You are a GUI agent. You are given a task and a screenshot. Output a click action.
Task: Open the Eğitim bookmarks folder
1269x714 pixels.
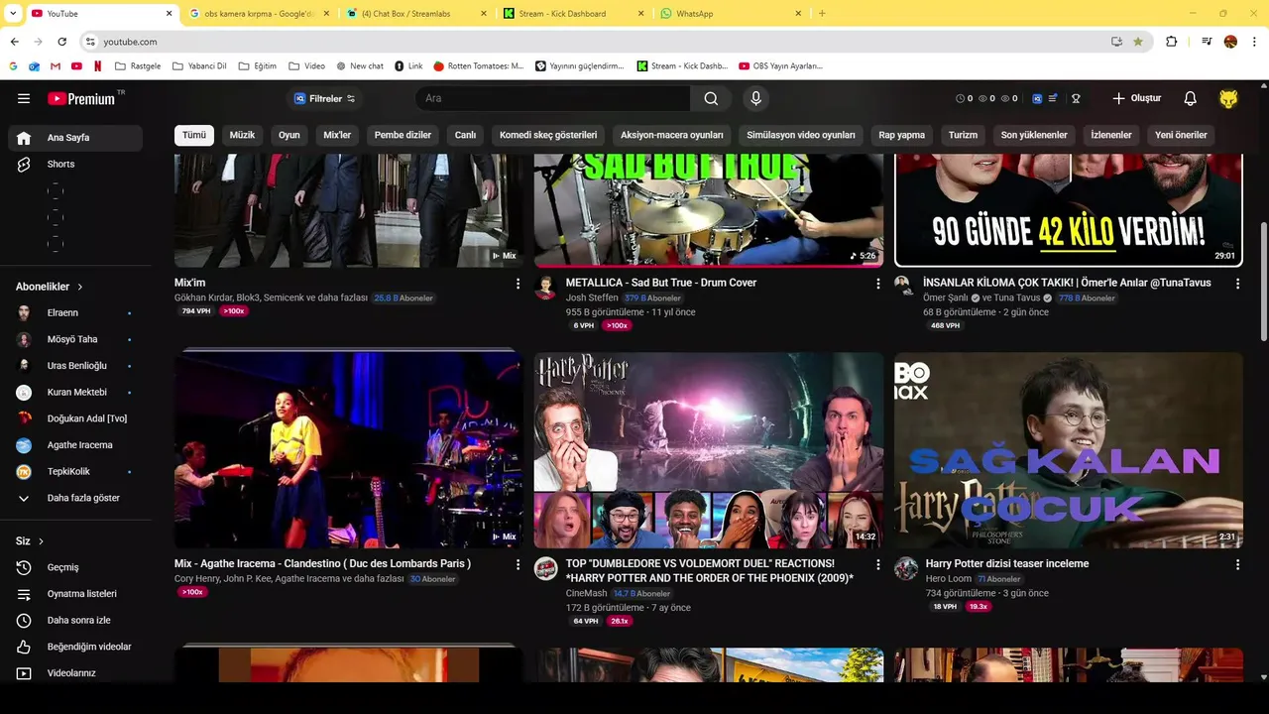click(258, 65)
